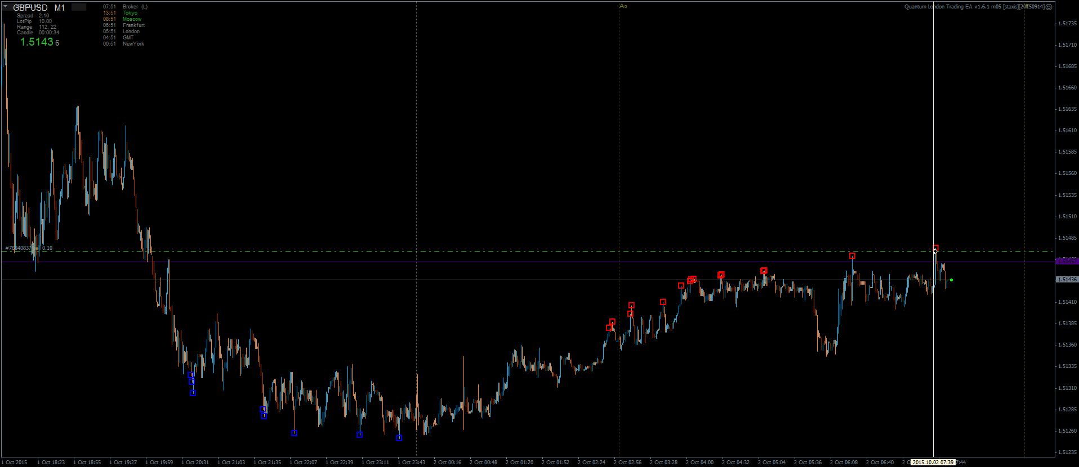Select the red marker above 2 Oct 03:28
Image resolution: width=1079 pixels, height=467 pixels.
tap(663, 302)
